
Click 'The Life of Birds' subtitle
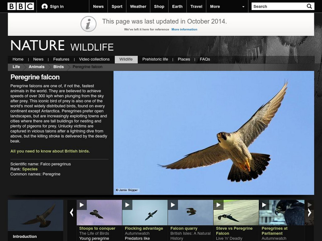point(94,233)
